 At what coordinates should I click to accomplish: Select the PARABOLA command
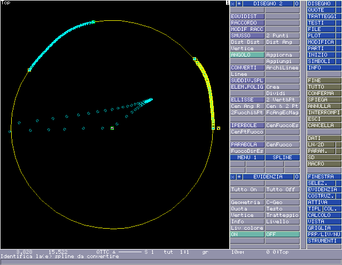pos(247,145)
